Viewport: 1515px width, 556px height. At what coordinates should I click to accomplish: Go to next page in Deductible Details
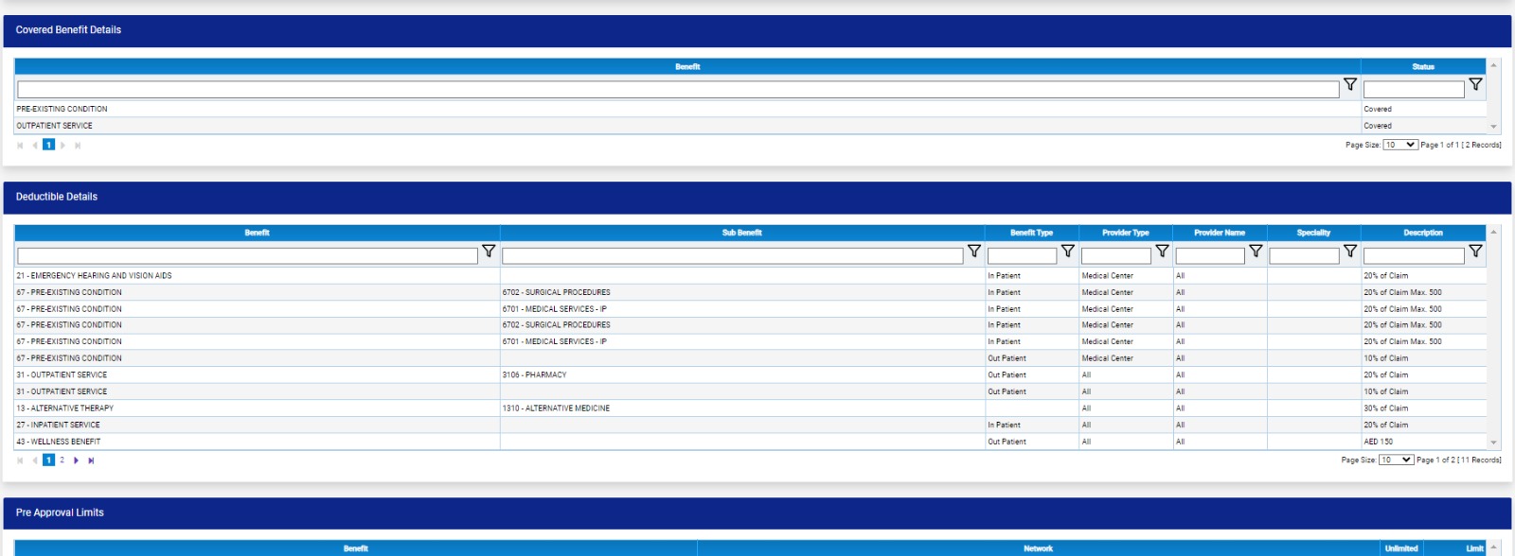(77, 460)
